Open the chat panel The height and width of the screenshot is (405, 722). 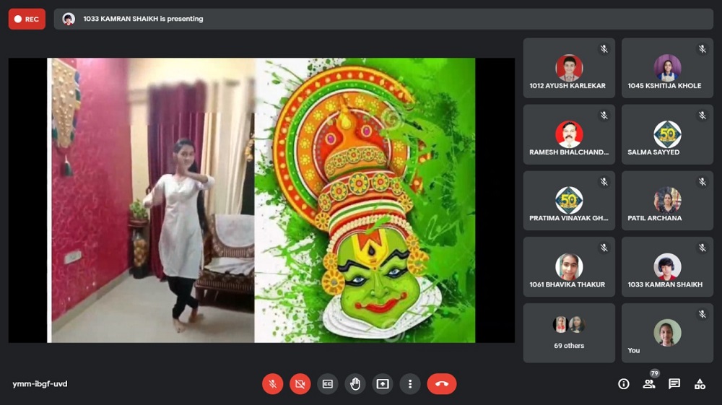[674, 384]
